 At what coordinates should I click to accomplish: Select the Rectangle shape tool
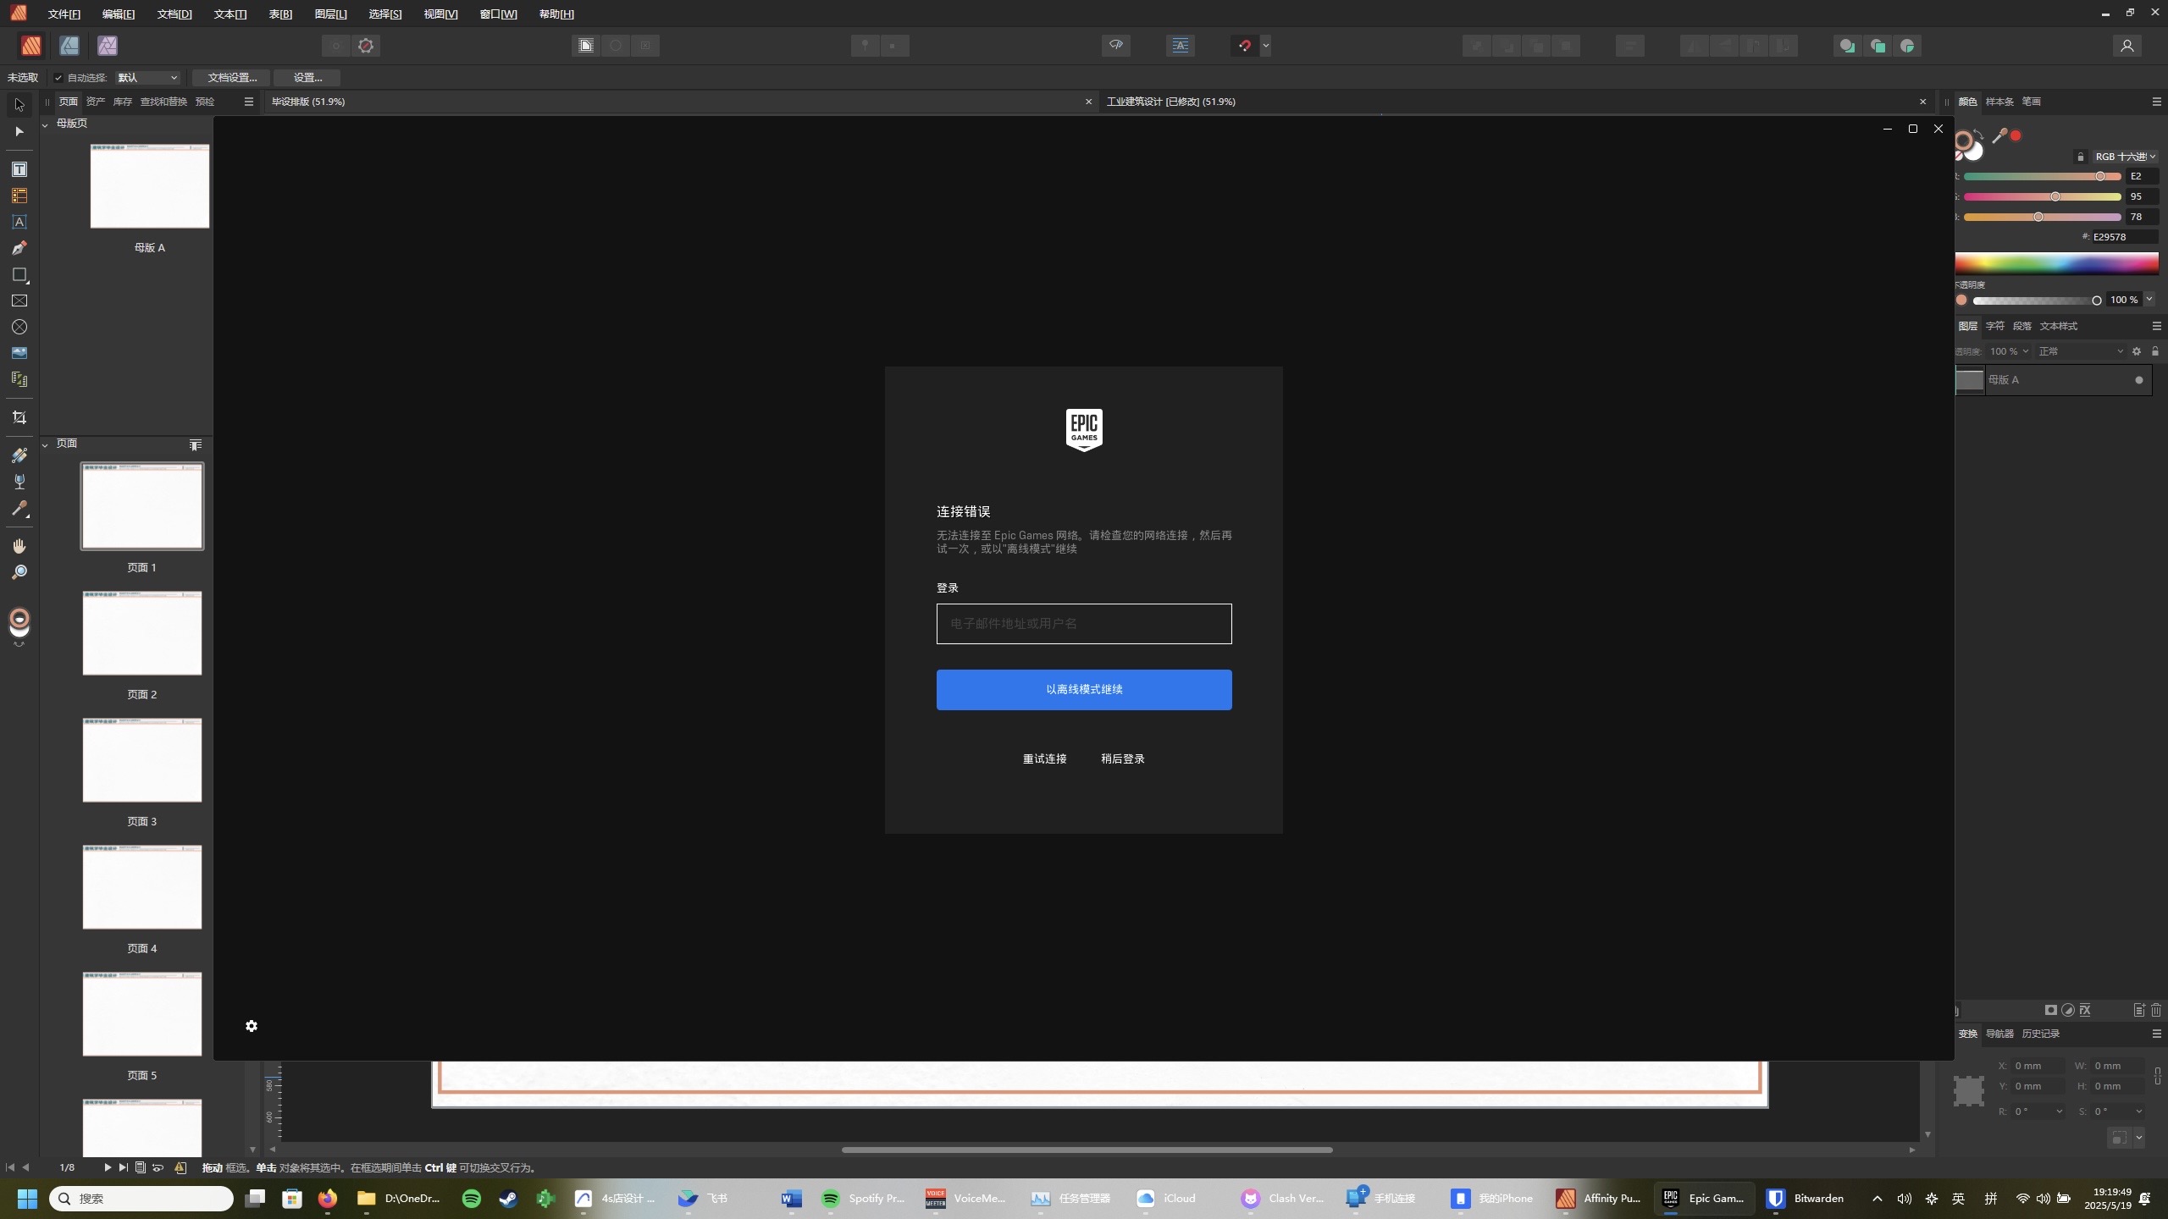pyautogui.click(x=19, y=274)
